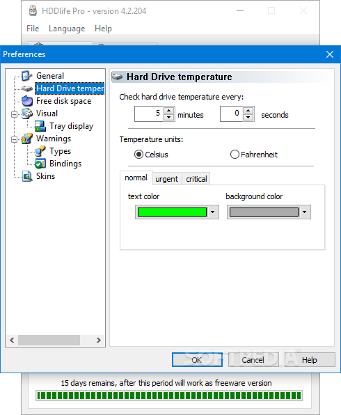
Task: Click the '15 days remains' trial notice text
Action: tap(166, 383)
